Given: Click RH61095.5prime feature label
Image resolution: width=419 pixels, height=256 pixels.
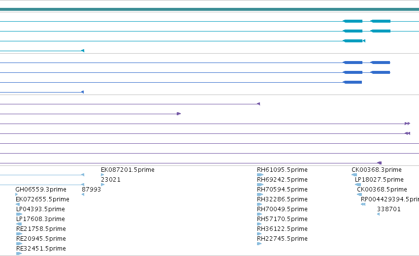Looking at the screenshot, I should tap(282, 170).
